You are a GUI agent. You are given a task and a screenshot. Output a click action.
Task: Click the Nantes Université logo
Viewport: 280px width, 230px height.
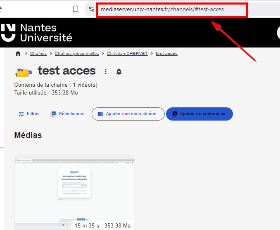(x=36, y=33)
